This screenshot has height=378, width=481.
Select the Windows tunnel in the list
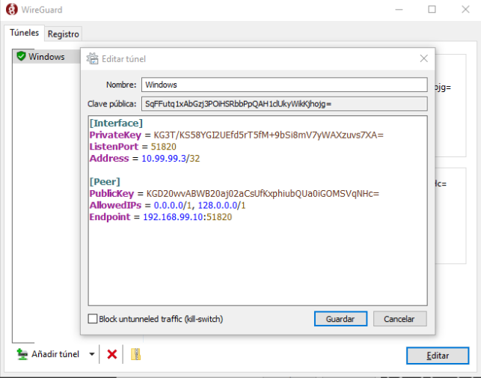click(46, 57)
